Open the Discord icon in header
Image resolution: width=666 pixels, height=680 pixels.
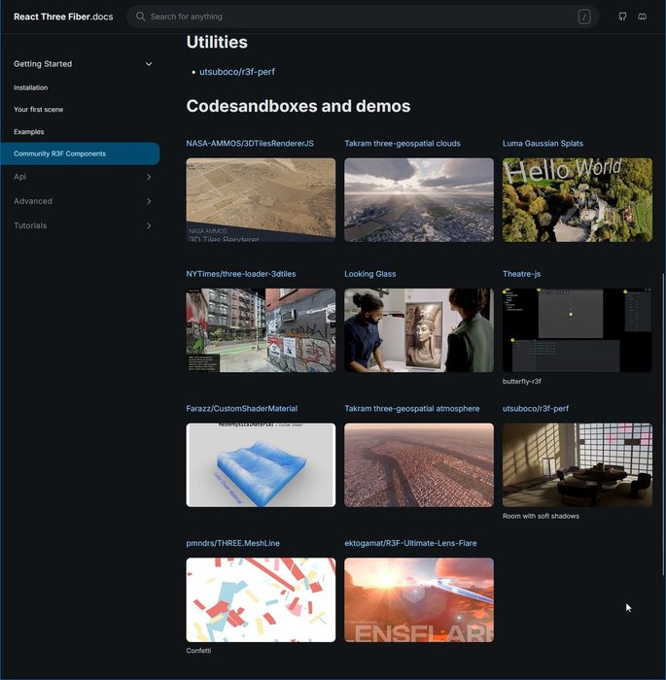click(x=643, y=17)
